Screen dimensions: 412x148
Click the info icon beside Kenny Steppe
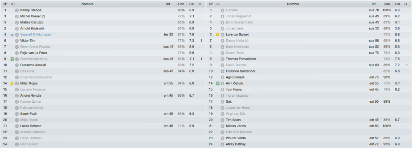(17, 10)
